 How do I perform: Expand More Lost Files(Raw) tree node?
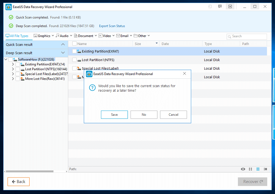pos(13,79)
